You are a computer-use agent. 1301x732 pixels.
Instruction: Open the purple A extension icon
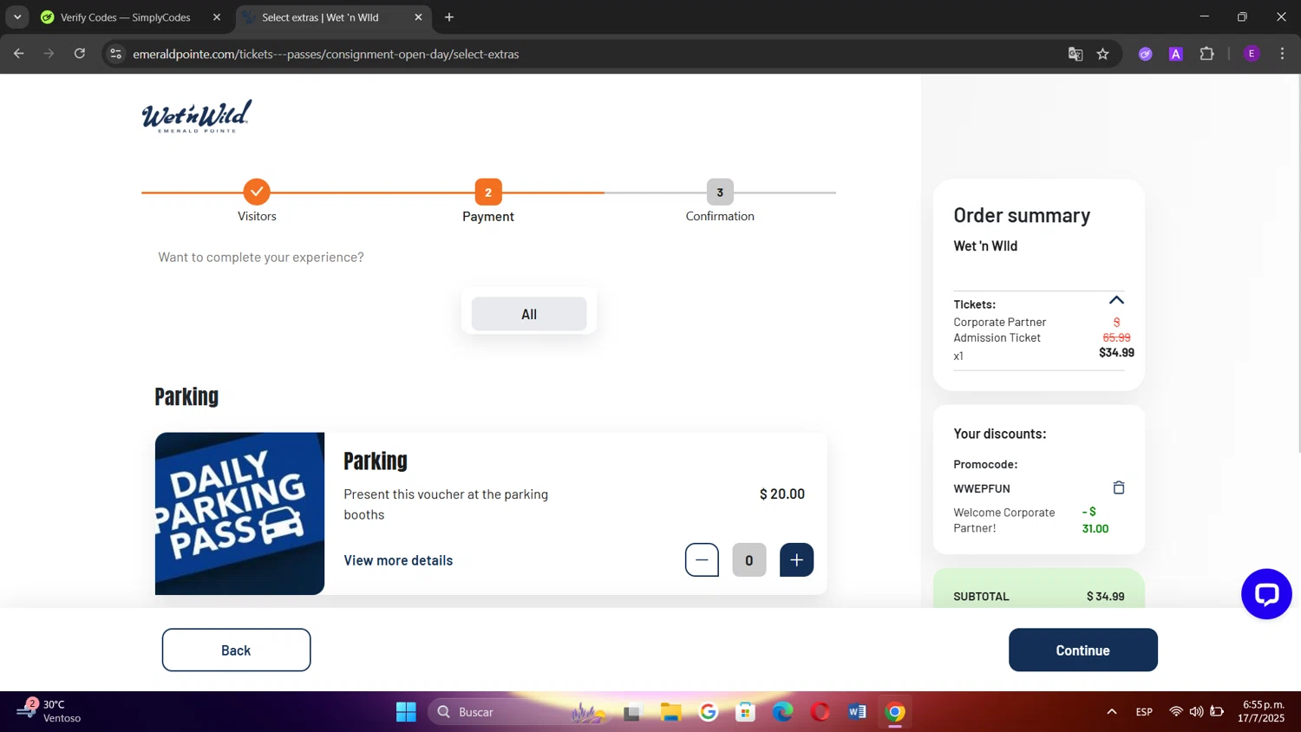tap(1176, 54)
